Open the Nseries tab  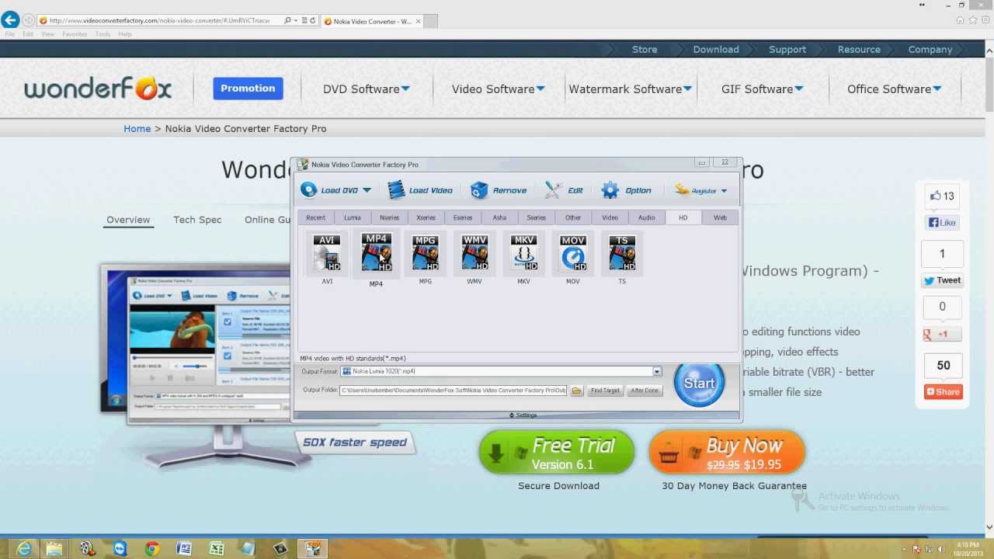[389, 217]
